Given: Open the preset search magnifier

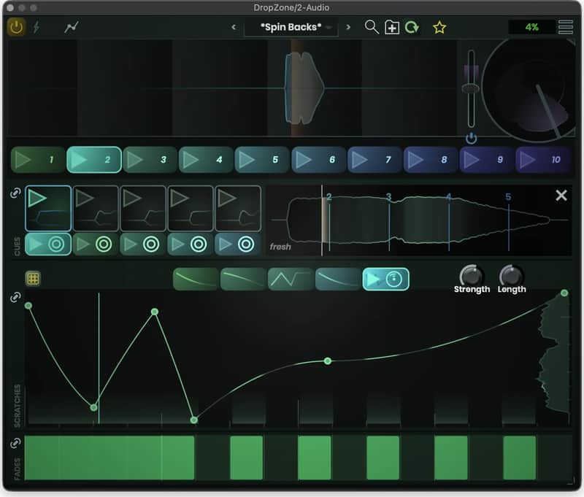Looking at the screenshot, I should 372,27.
